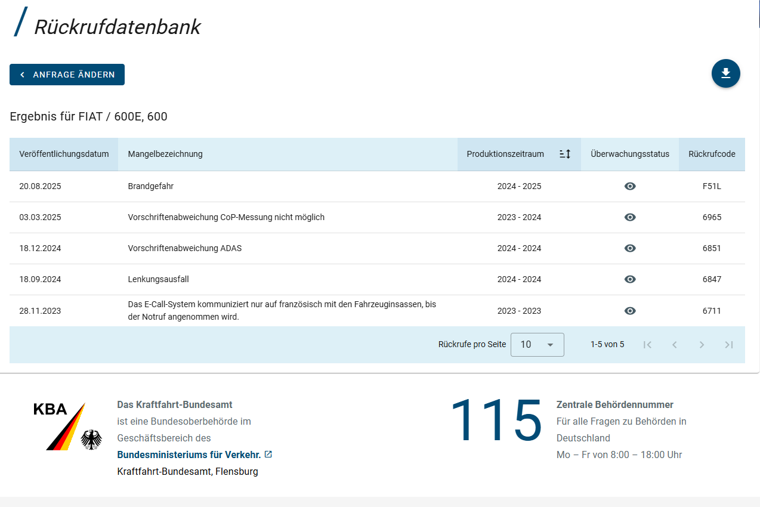Click the eye icon for recall 6711
The image size is (760, 507).
tap(630, 311)
